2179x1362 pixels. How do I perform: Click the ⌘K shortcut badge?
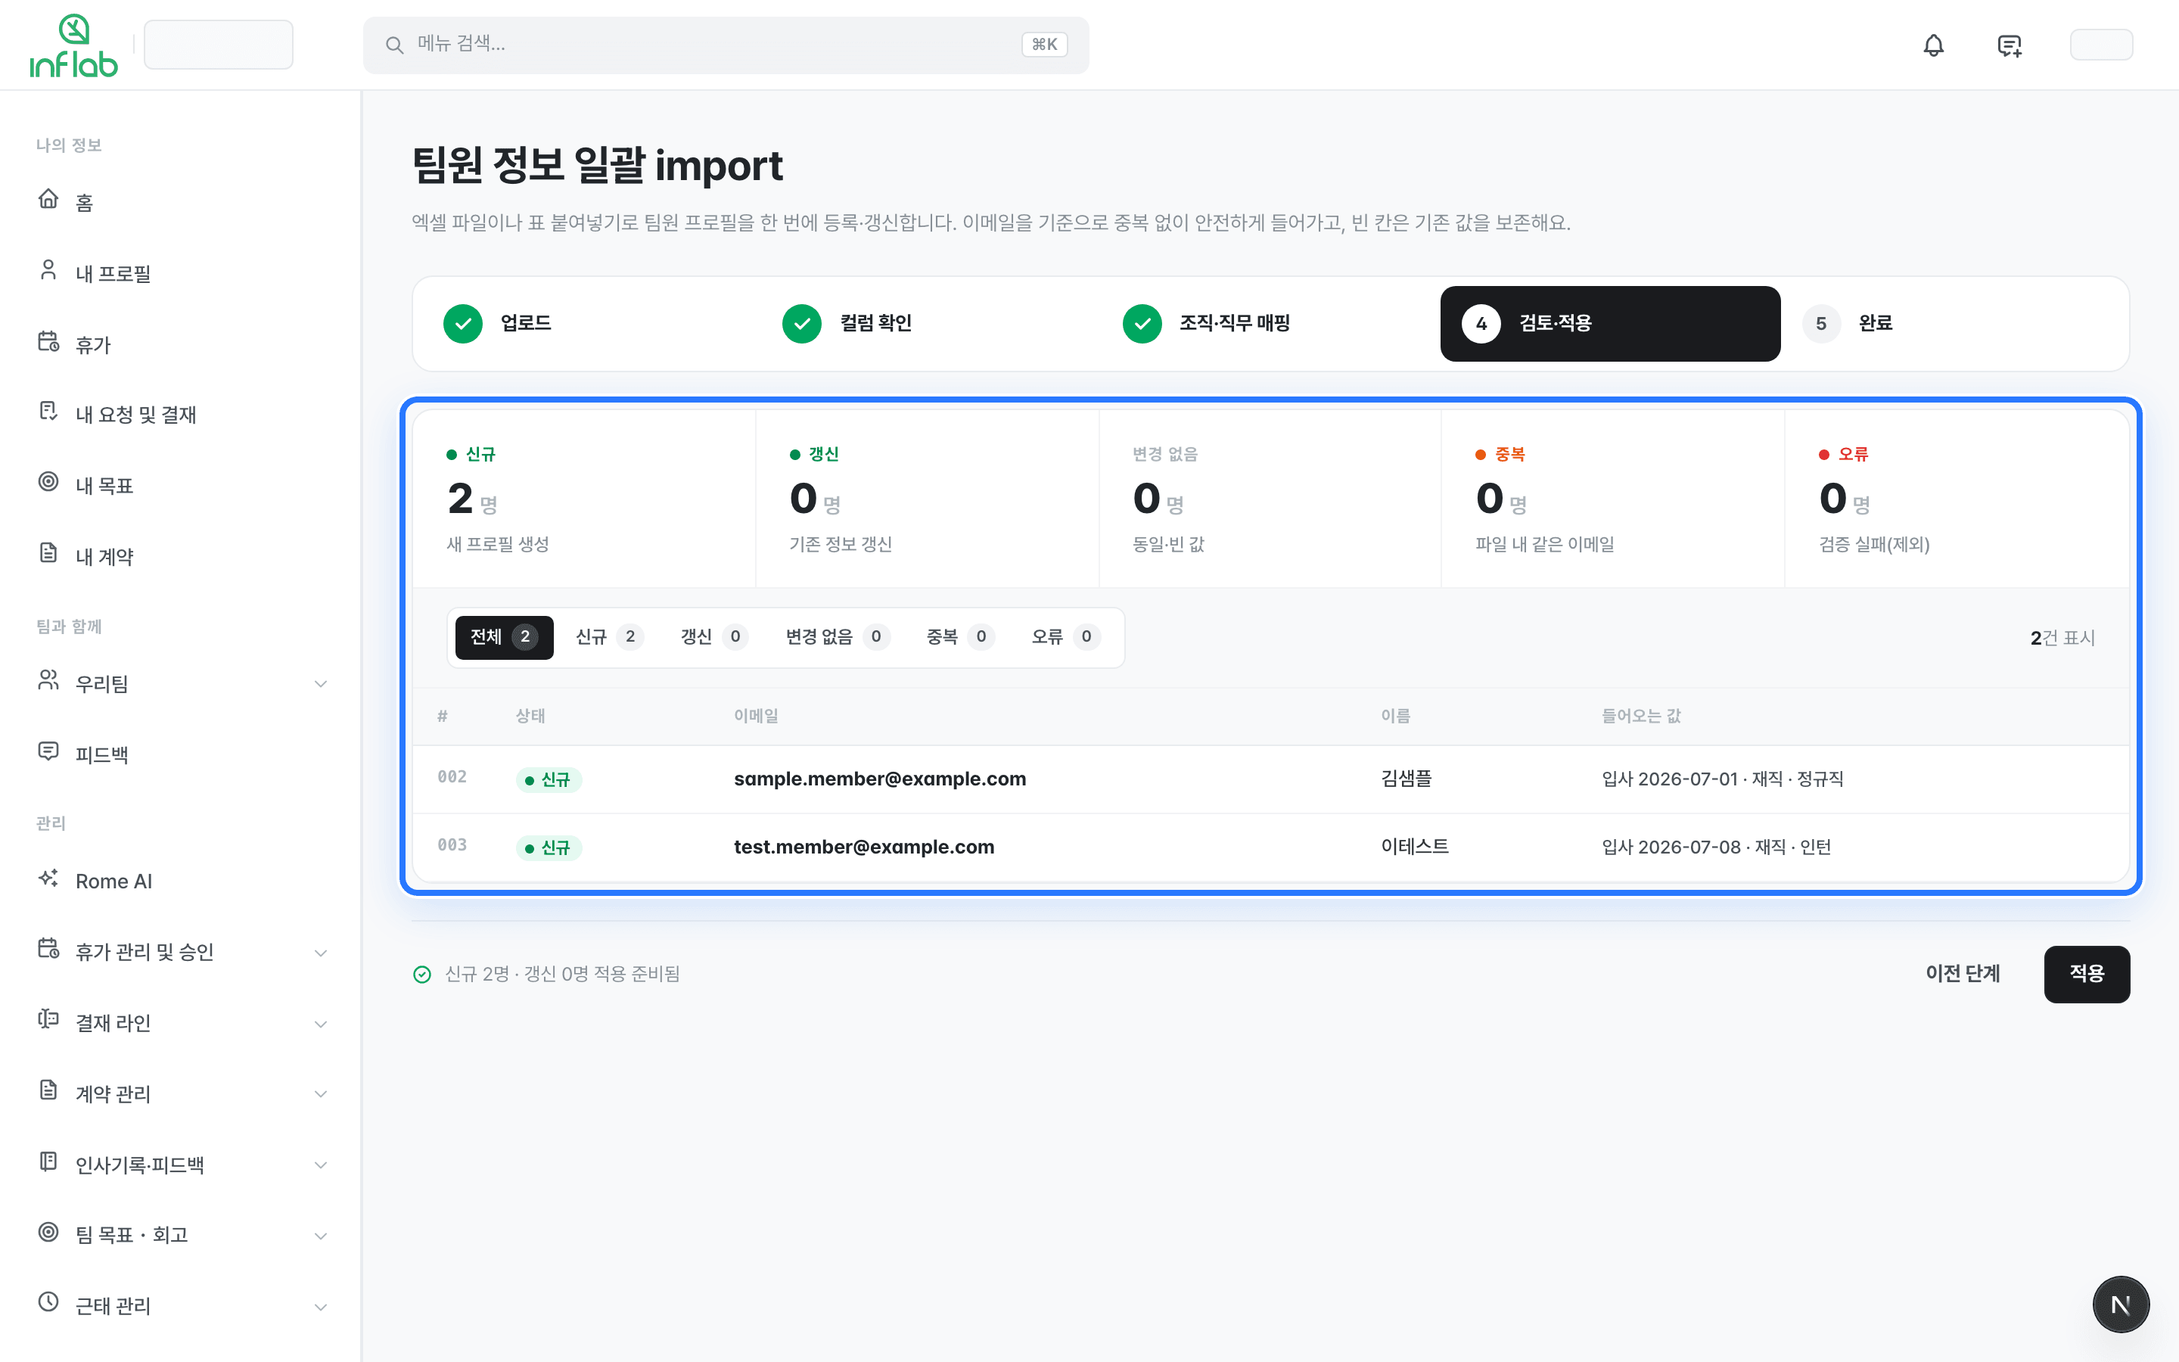[1044, 45]
